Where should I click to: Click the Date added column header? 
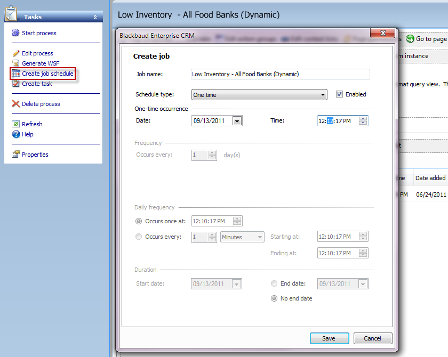coord(430,178)
